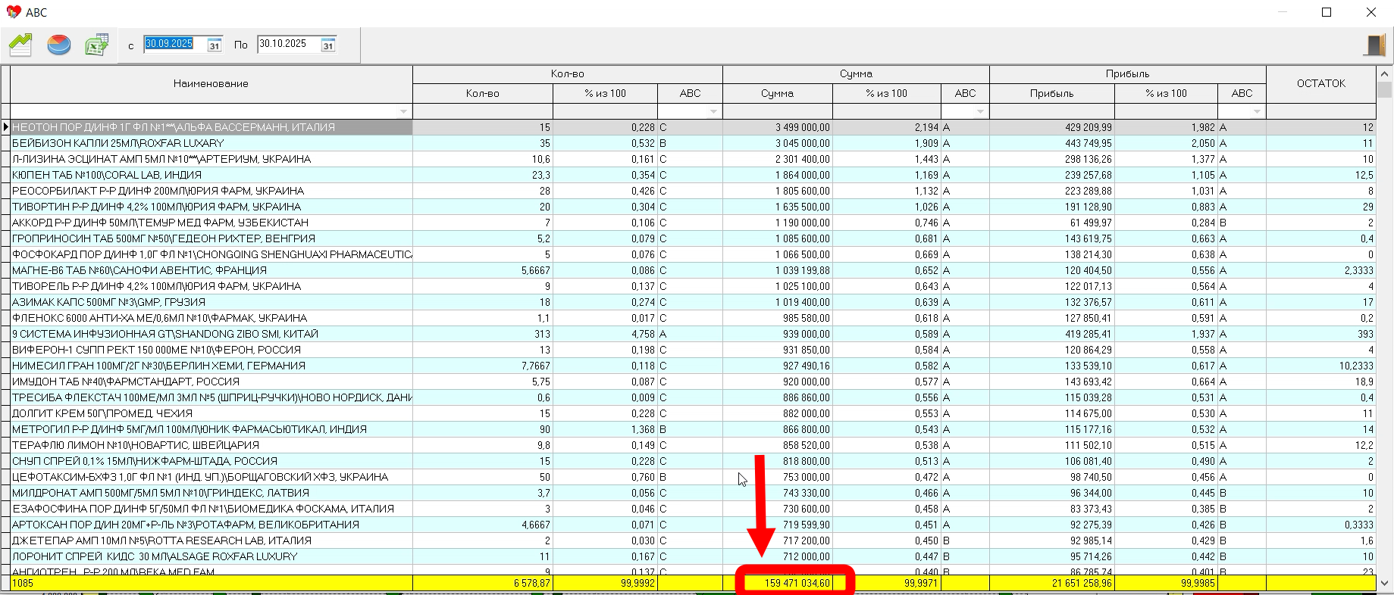Screen dimensions: 1394x595
Task: Click the ABC column header under Сумма
Action: (965, 94)
